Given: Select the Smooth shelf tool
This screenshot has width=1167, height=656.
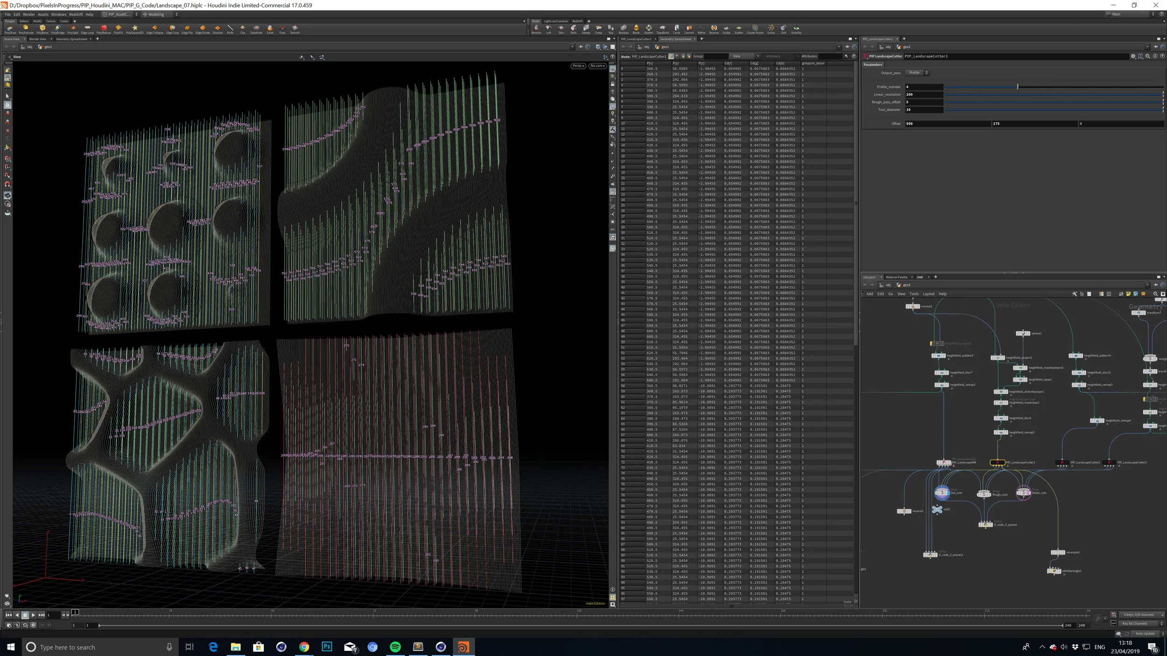Looking at the screenshot, I should (295, 29).
